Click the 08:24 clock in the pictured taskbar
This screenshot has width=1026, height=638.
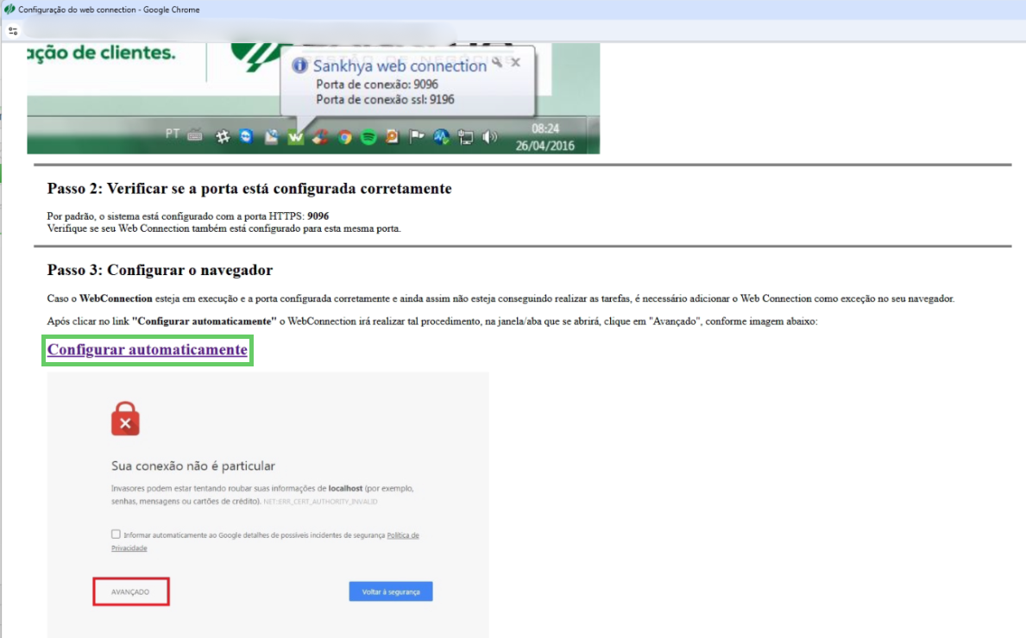point(545,128)
